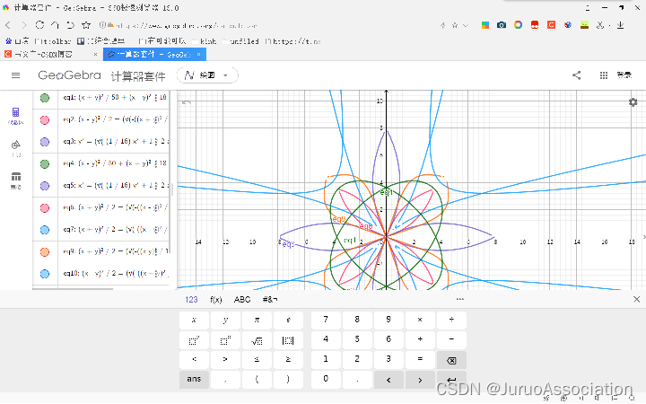Screen dimensions: 646x404
Task: Move cursor left with keyboard arrow key
Action: tap(388, 380)
